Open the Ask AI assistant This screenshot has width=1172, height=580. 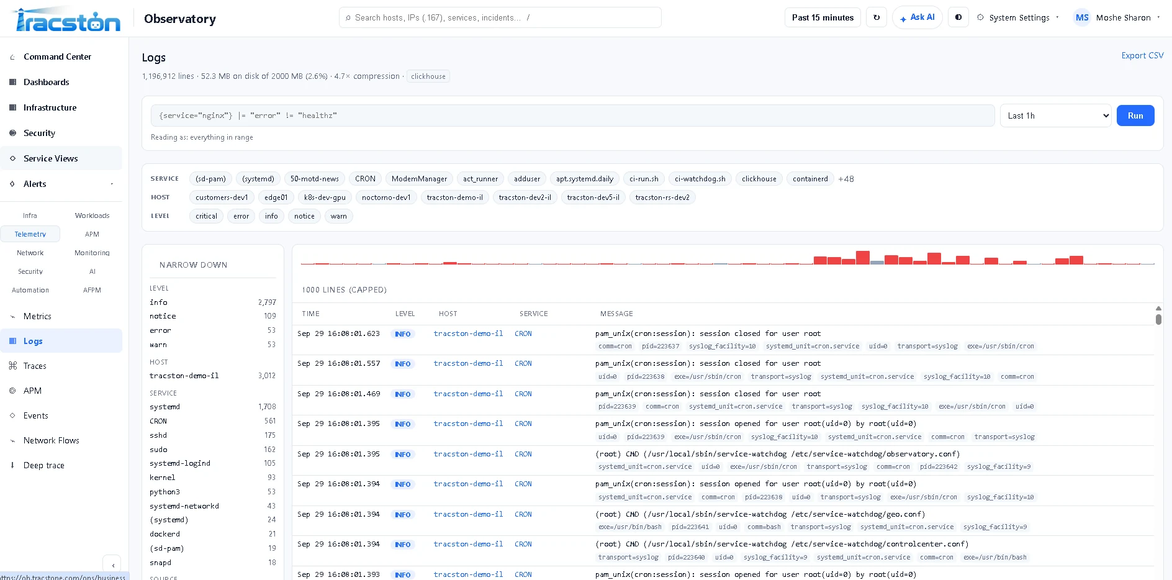[x=917, y=17]
